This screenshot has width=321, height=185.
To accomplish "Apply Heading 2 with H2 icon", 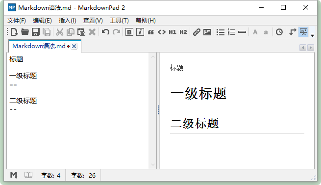I will click(183, 32).
